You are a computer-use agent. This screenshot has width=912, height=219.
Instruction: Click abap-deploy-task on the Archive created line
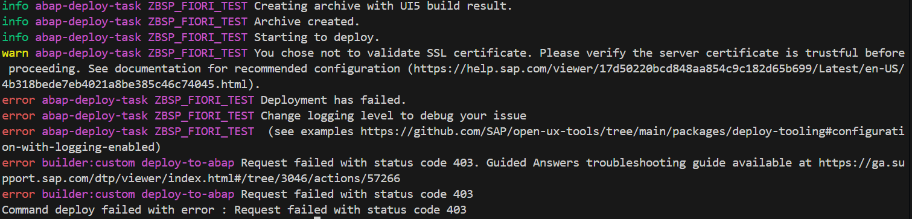[88, 22]
